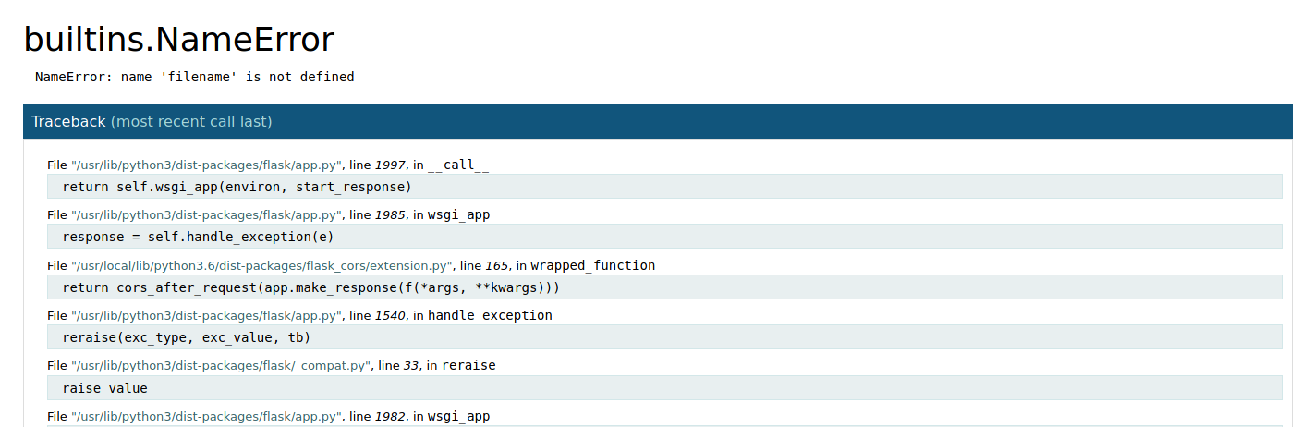Click the builtins.NameError heading

point(178,39)
